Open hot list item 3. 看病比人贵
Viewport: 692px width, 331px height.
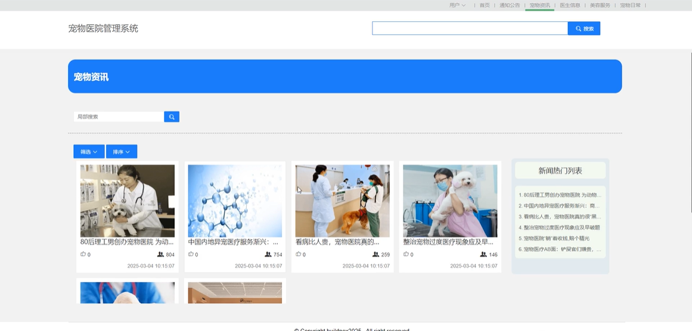coord(560,217)
